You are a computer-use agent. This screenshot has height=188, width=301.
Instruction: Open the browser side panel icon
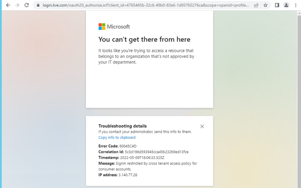(277, 5)
